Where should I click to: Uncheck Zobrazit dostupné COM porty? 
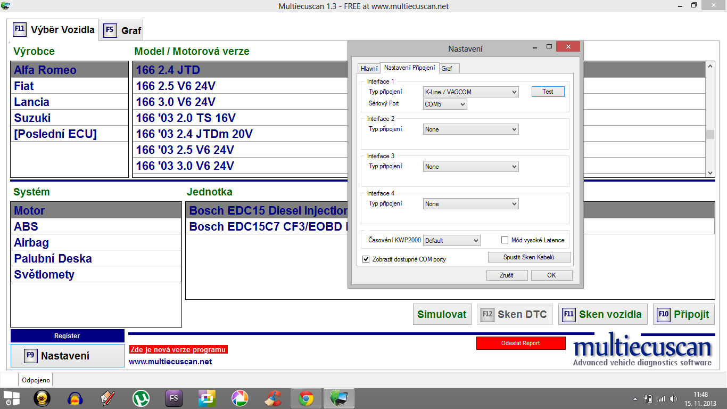(x=366, y=259)
